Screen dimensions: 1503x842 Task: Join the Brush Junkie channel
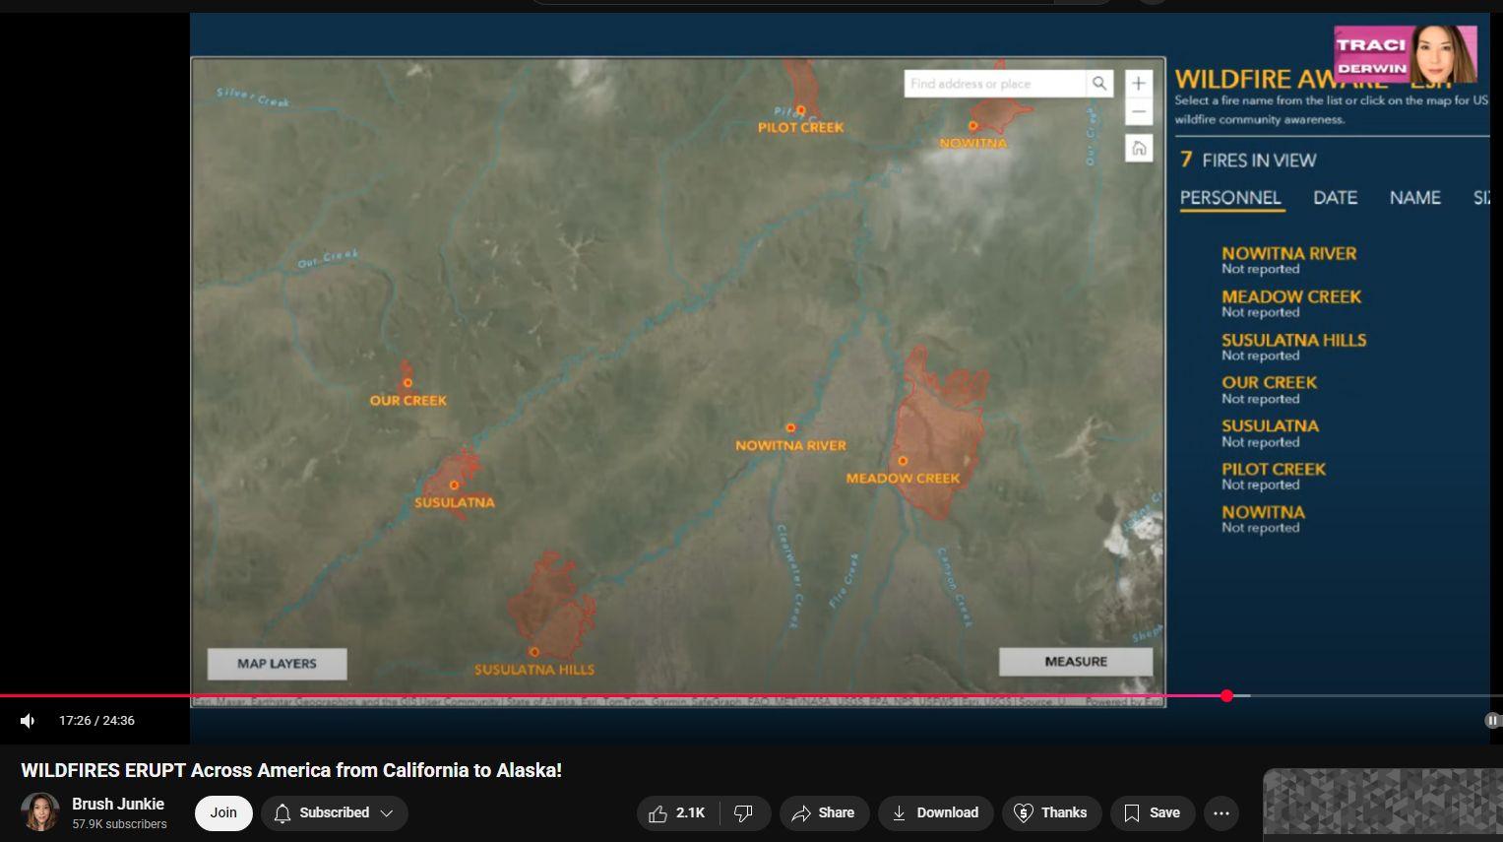223,813
